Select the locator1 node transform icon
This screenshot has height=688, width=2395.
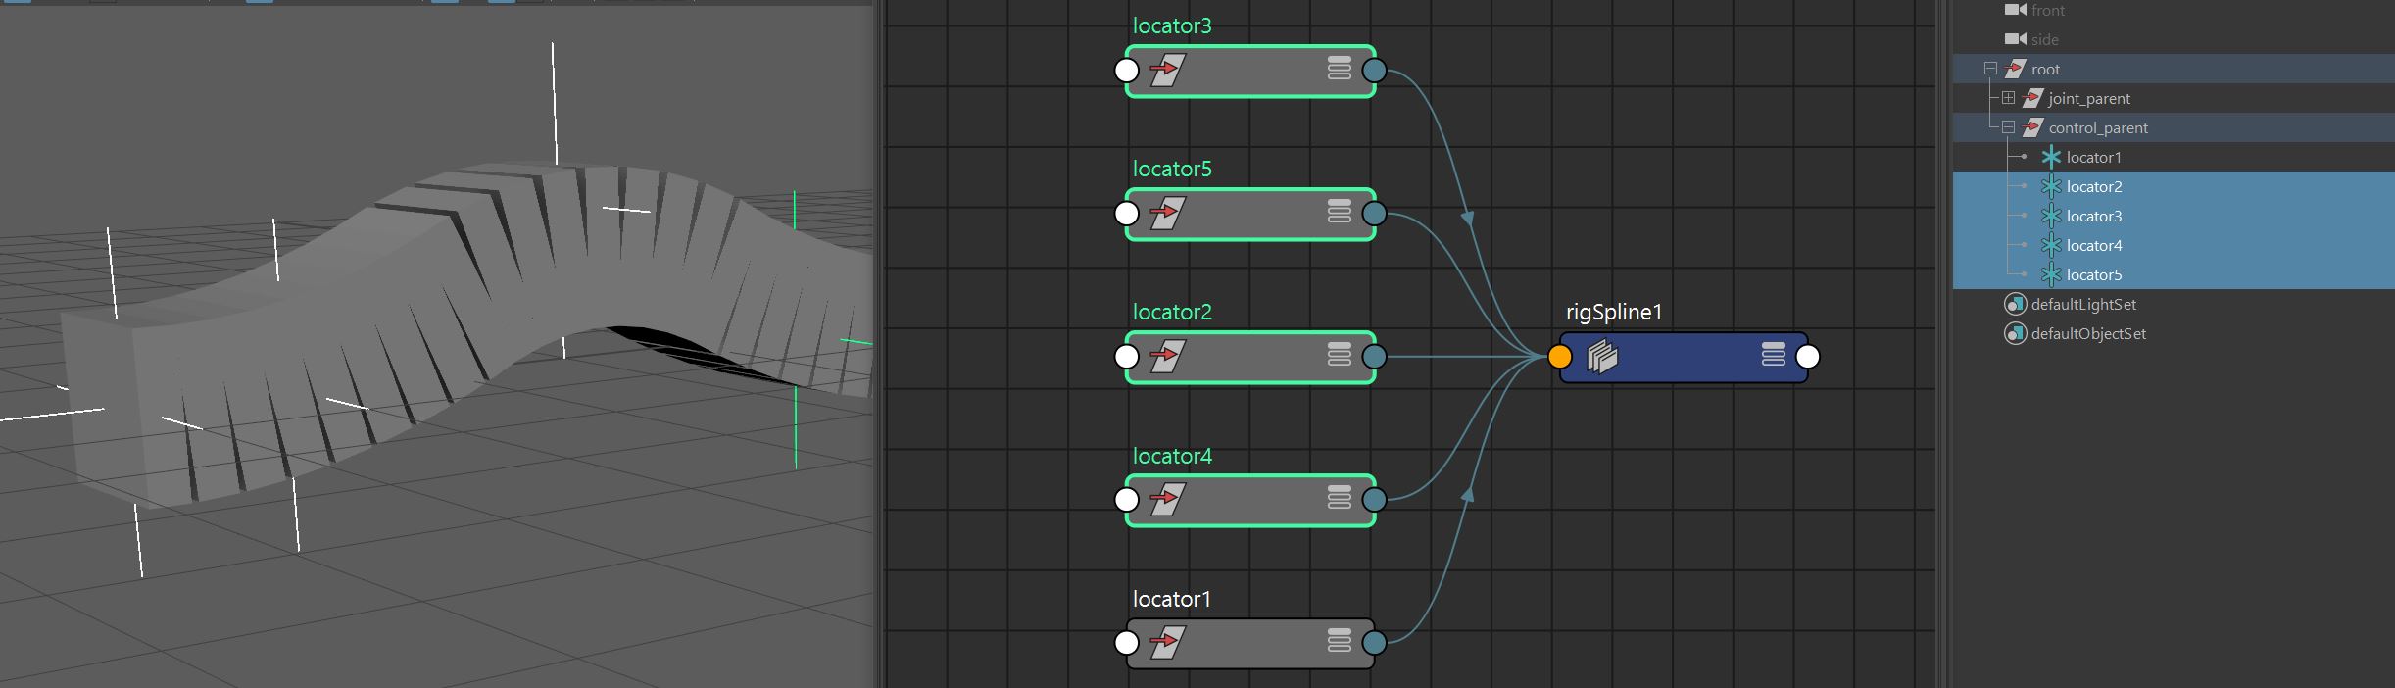(x=1167, y=643)
